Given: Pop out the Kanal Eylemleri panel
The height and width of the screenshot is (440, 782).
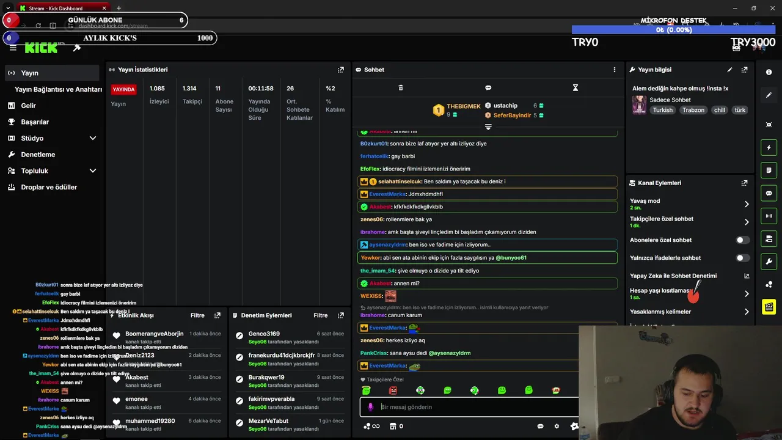Looking at the screenshot, I should point(744,183).
